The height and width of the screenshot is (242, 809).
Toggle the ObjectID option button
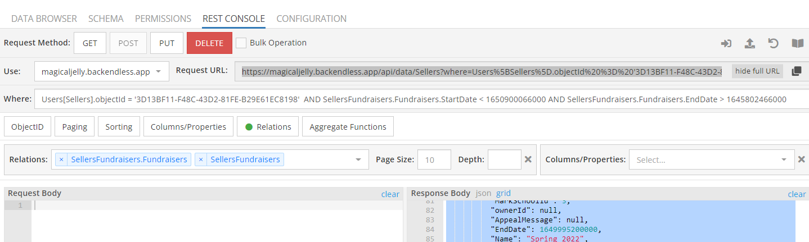[x=28, y=127]
